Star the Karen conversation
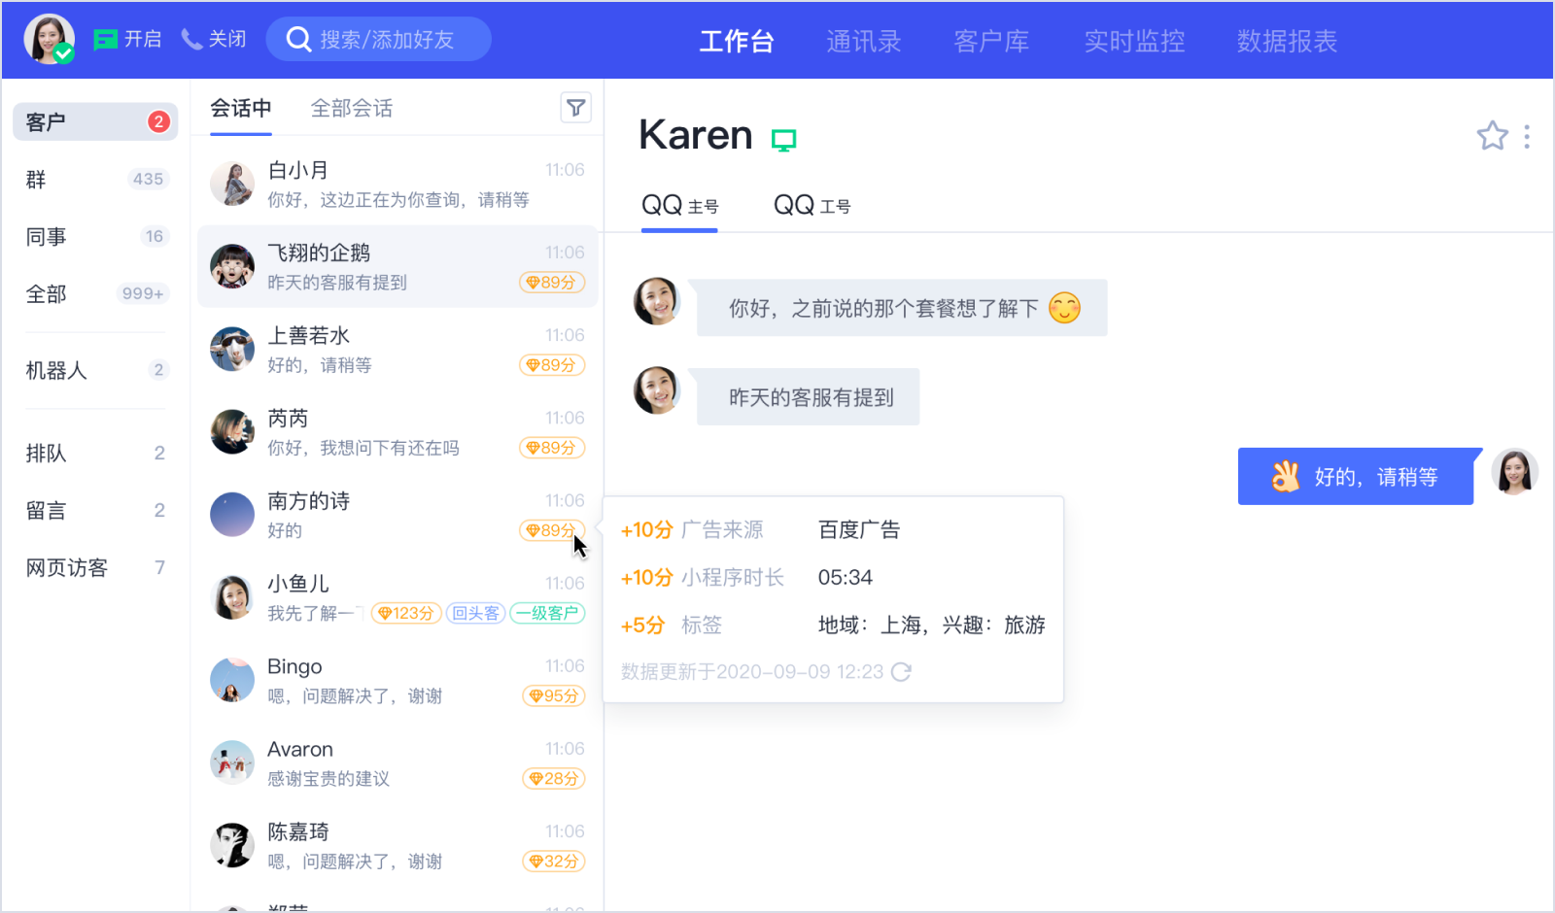Image resolution: width=1555 pixels, height=913 pixels. 1492,136
